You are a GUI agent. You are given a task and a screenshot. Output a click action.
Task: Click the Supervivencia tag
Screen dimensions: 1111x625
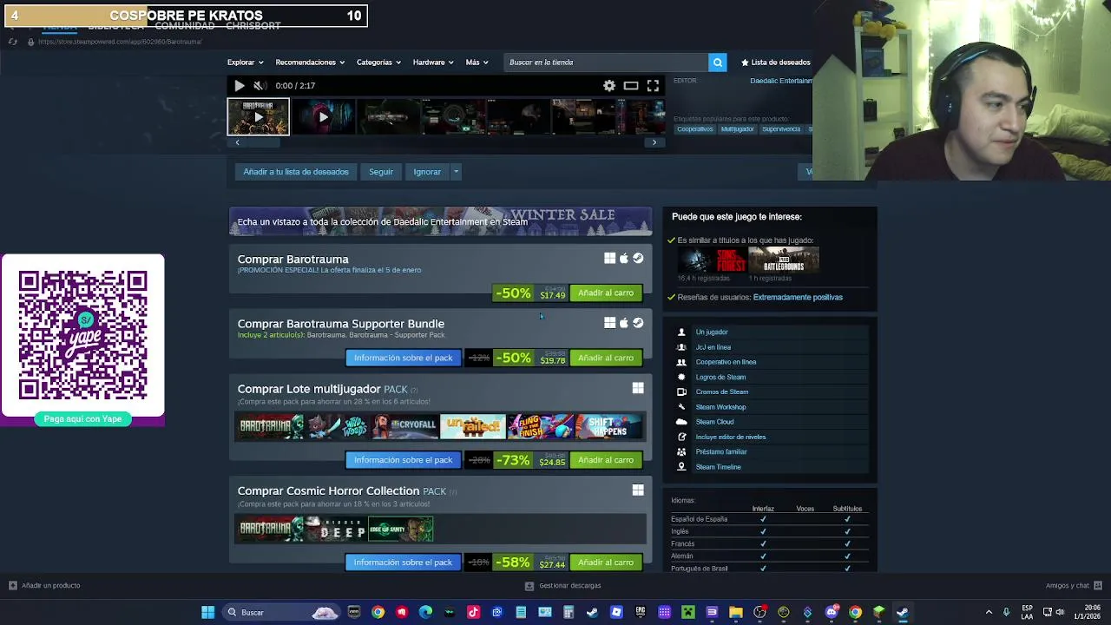[x=781, y=129]
